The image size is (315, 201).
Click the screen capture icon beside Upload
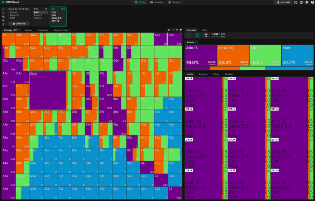[x=296, y=2]
